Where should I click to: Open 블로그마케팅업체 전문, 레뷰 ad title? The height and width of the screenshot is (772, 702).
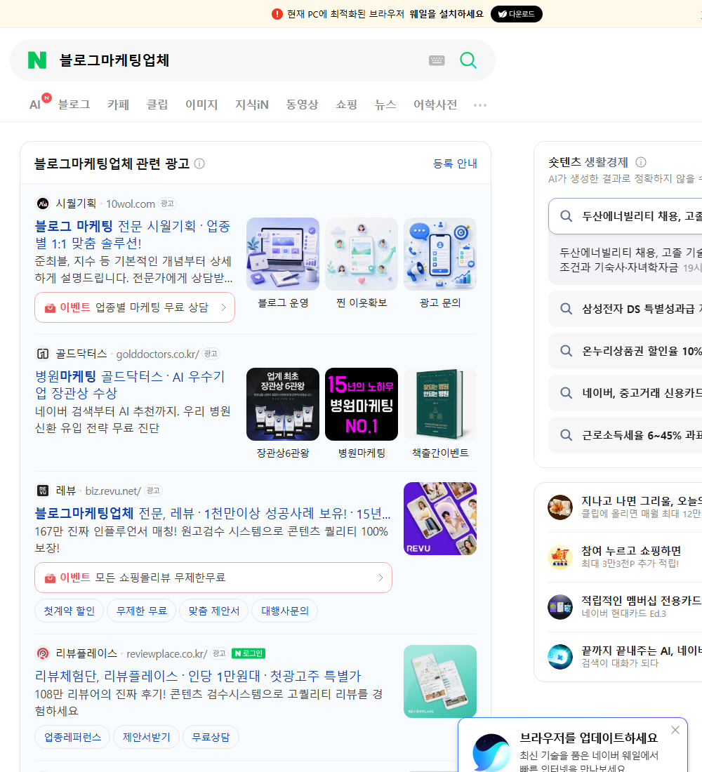[x=212, y=514]
